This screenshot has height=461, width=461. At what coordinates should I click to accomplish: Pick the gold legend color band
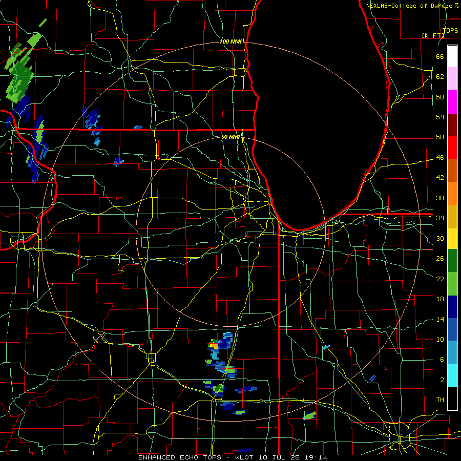click(x=452, y=216)
